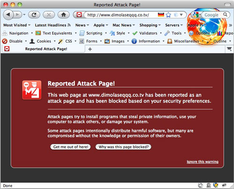
Task: Click the second status bar icon
Action: coord(209,185)
